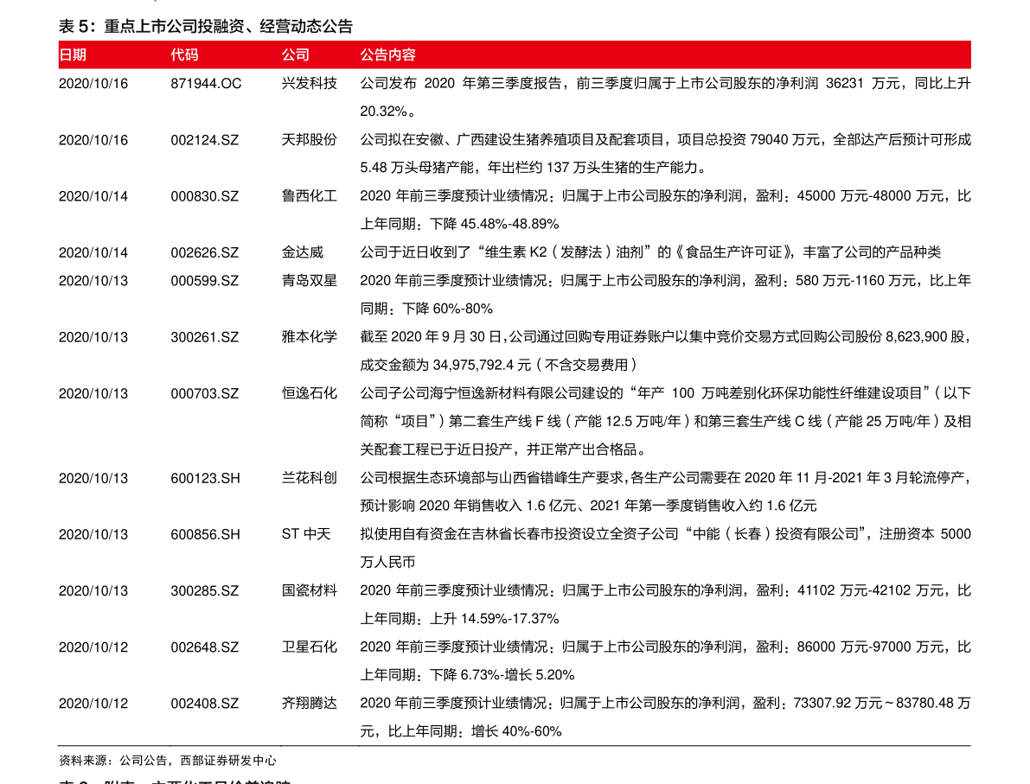Click the 公司 column header
Screen dimensions: 1030x784
click(293, 54)
